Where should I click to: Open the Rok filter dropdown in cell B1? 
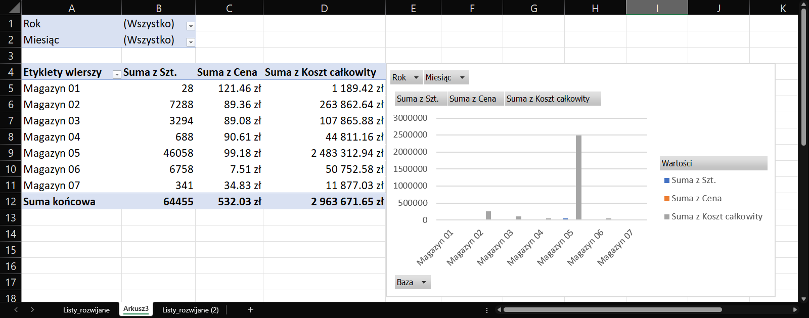click(191, 26)
